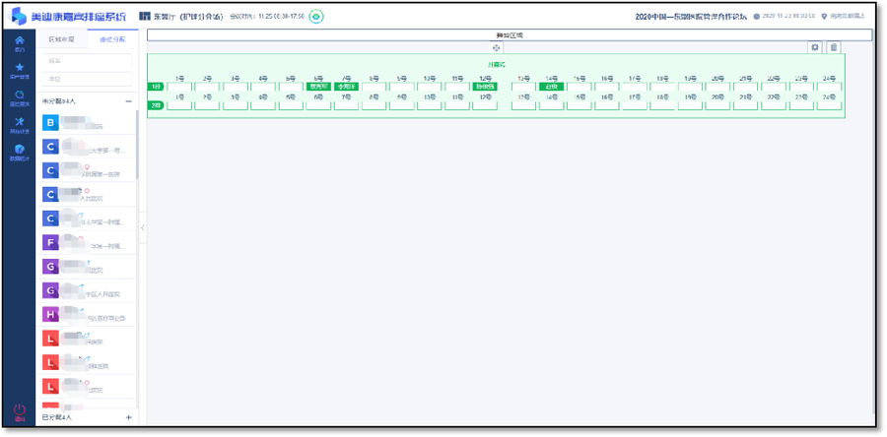The height and width of the screenshot is (437, 887).
Task: Select empty seat 24 in row 2
Action: point(830,105)
